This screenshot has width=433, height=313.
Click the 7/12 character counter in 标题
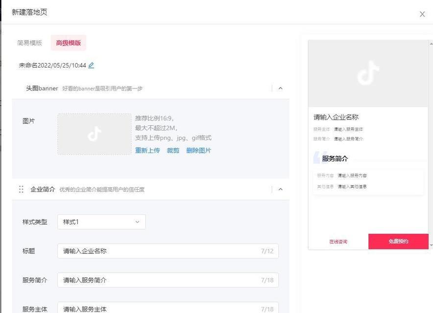coord(267,251)
